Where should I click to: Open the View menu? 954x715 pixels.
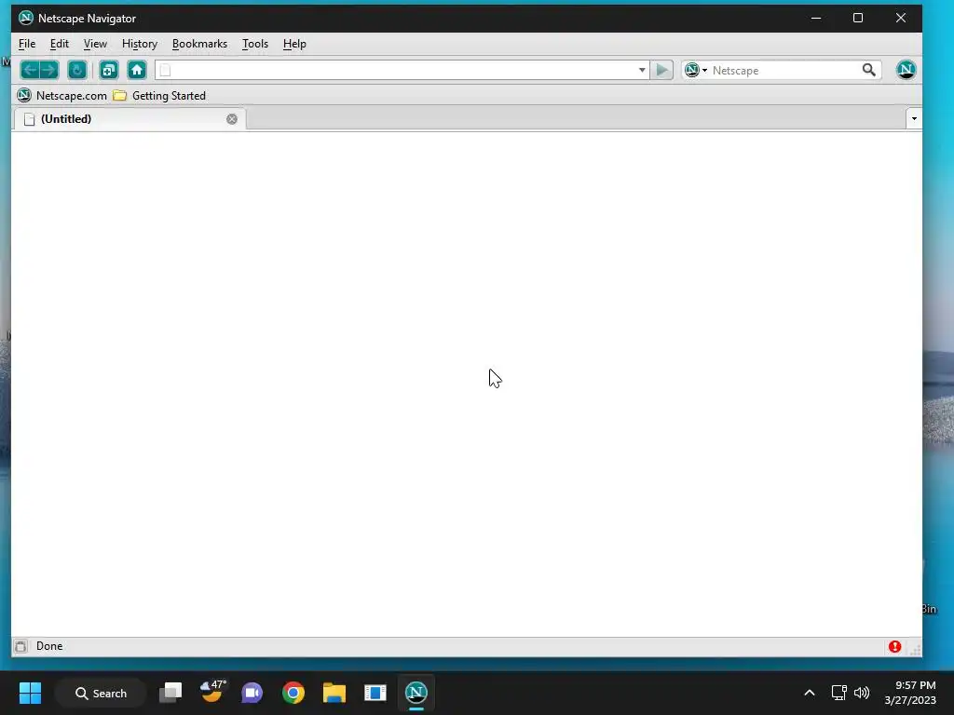tap(95, 44)
